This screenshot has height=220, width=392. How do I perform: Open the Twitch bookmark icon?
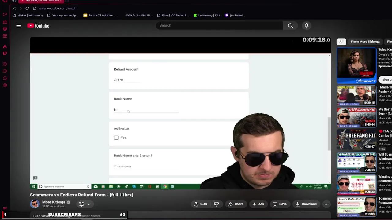227,16
